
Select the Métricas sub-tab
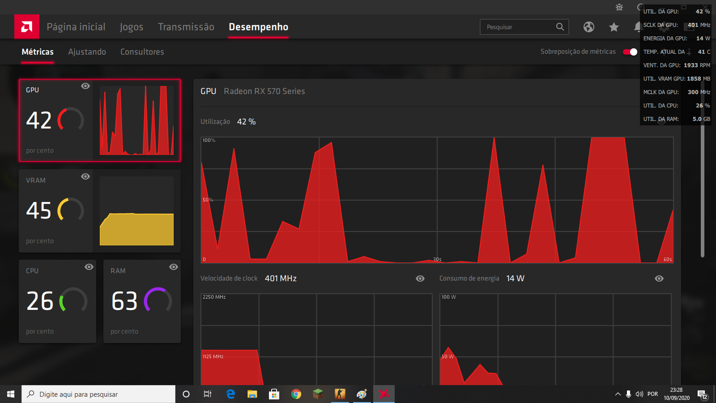pos(38,52)
